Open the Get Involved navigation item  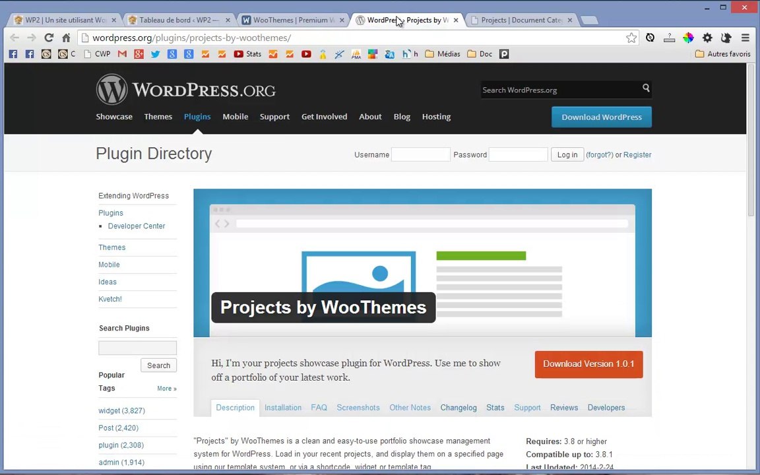tap(325, 117)
